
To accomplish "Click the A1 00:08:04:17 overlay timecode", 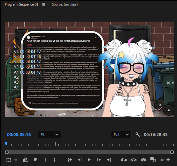I will tap(27, 72).
